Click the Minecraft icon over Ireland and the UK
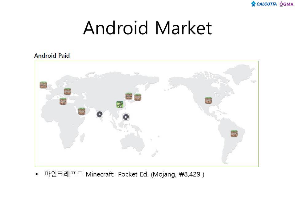 tap(43, 85)
